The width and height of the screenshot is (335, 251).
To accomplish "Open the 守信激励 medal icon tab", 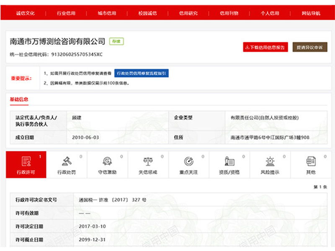I will (108, 164).
